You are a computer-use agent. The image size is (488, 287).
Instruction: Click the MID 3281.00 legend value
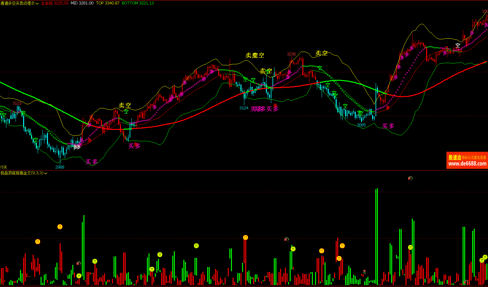point(82,3)
